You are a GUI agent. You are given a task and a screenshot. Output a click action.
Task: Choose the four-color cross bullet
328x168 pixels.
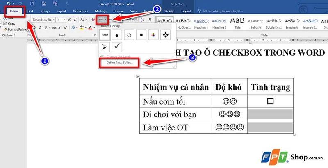[153, 35]
